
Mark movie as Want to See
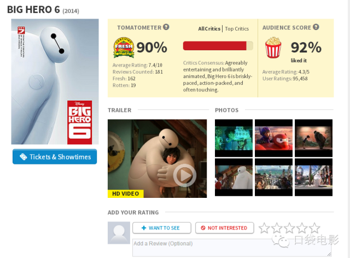162,228
